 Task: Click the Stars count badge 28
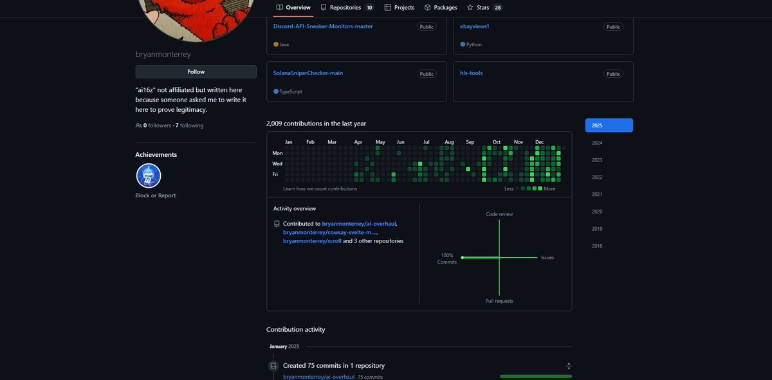(x=498, y=8)
